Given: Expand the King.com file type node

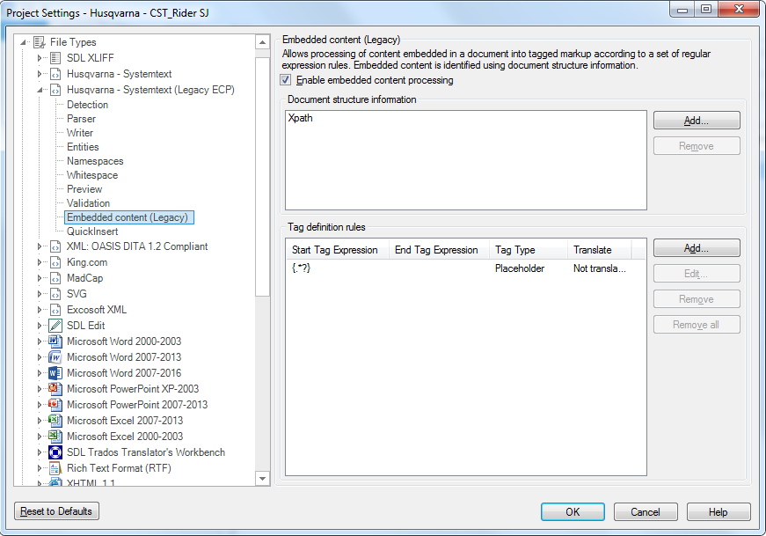Looking at the screenshot, I should point(40,262).
